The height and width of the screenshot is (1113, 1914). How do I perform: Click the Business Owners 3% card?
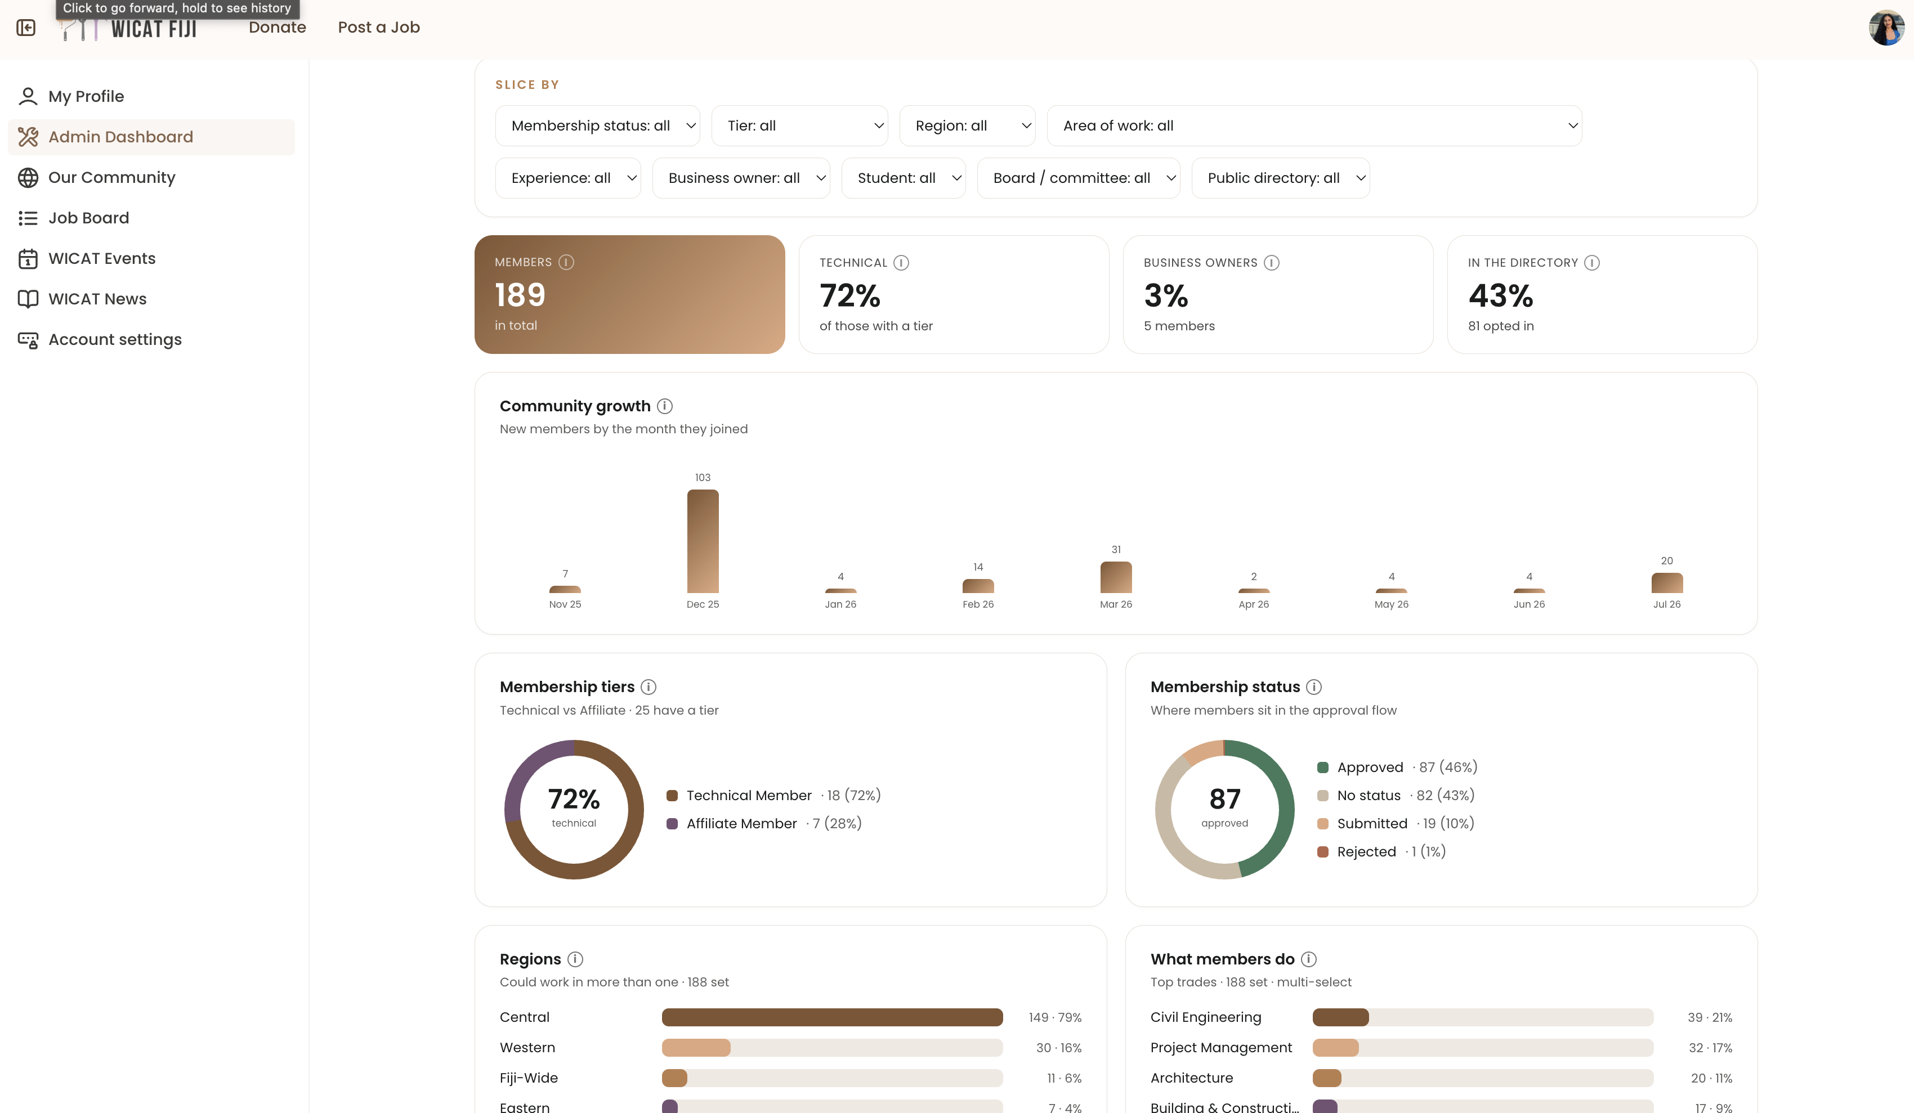(x=1278, y=295)
